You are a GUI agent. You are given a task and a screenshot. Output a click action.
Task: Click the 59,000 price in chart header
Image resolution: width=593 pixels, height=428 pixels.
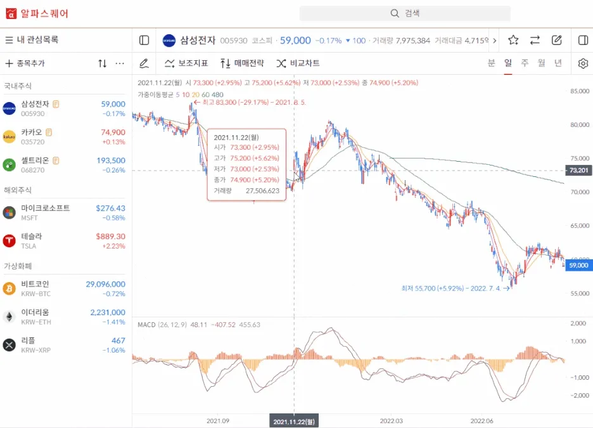[295, 41]
